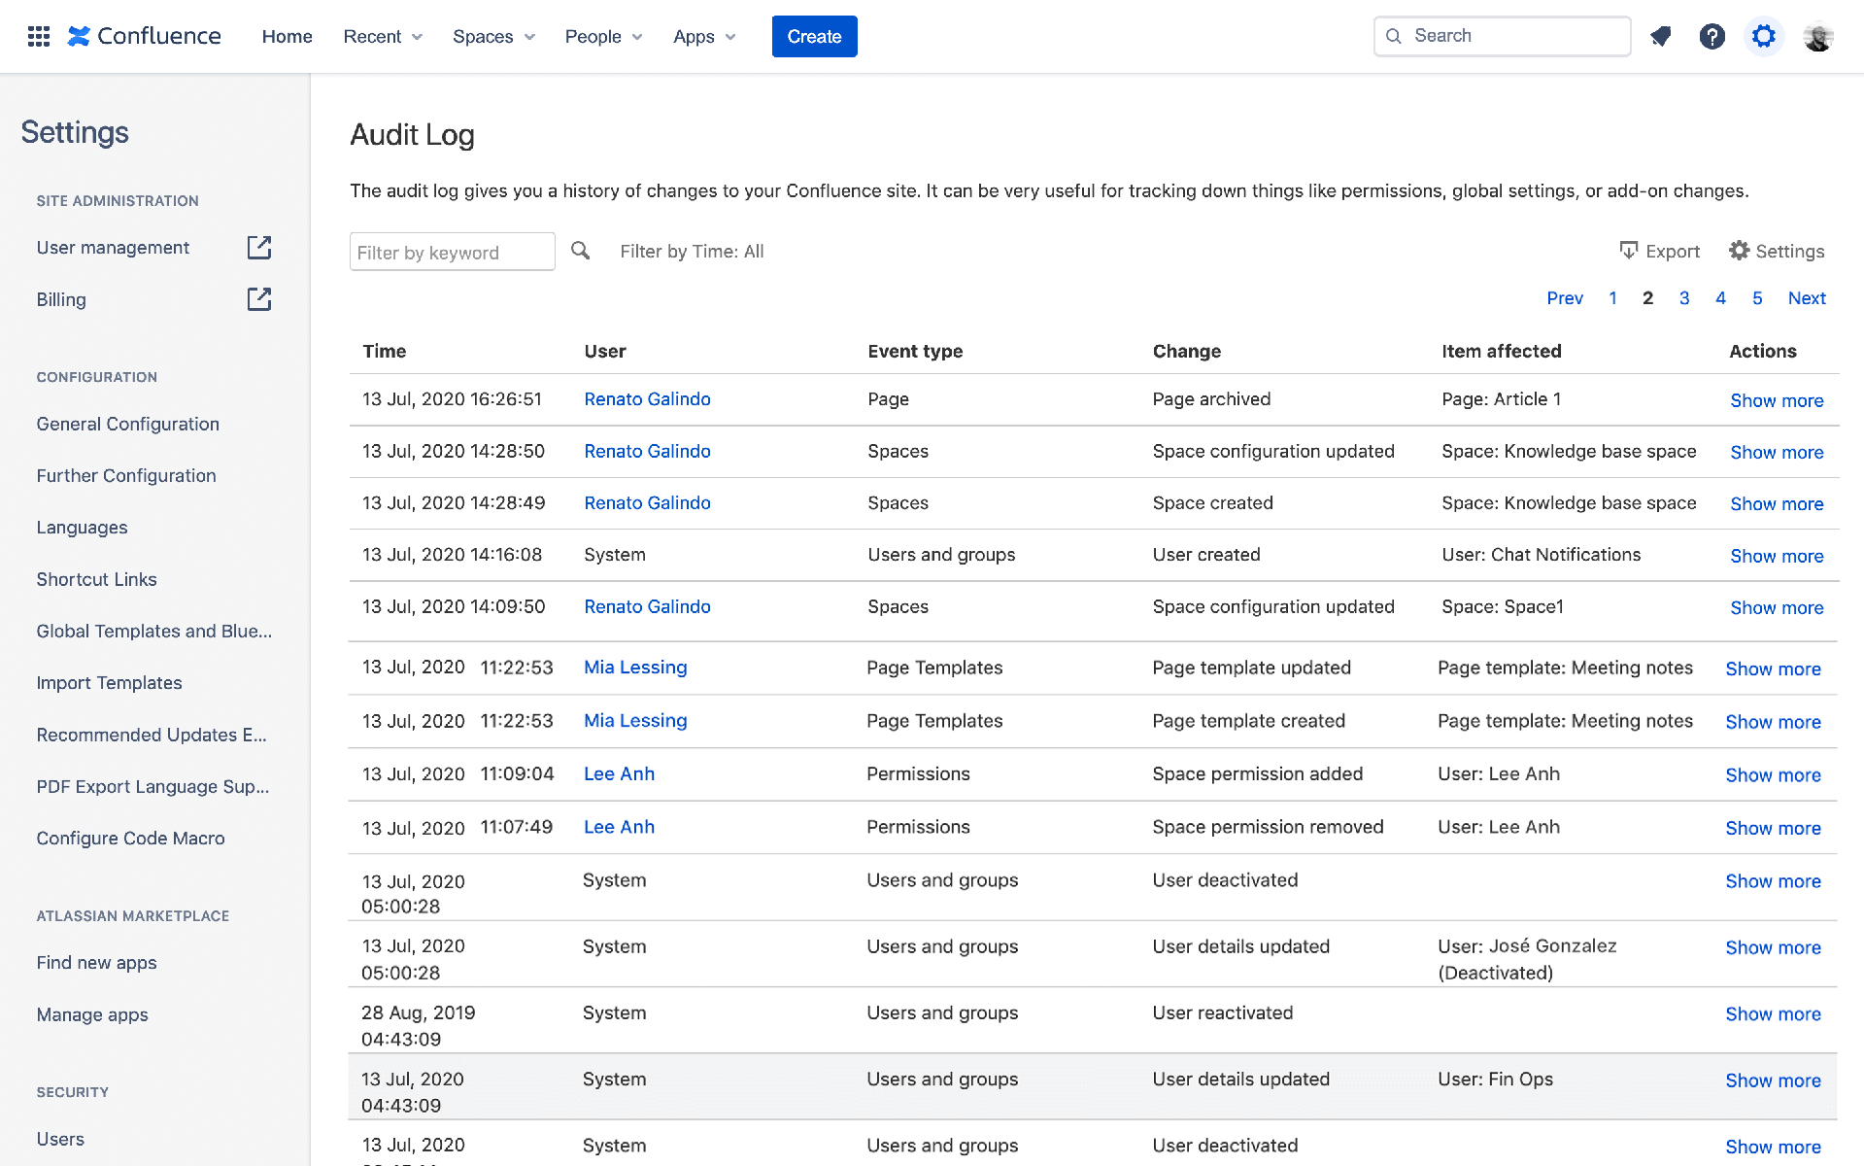Click the notifications flag icon
The width and height of the screenshot is (1864, 1166).
pyautogui.click(x=1660, y=36)
